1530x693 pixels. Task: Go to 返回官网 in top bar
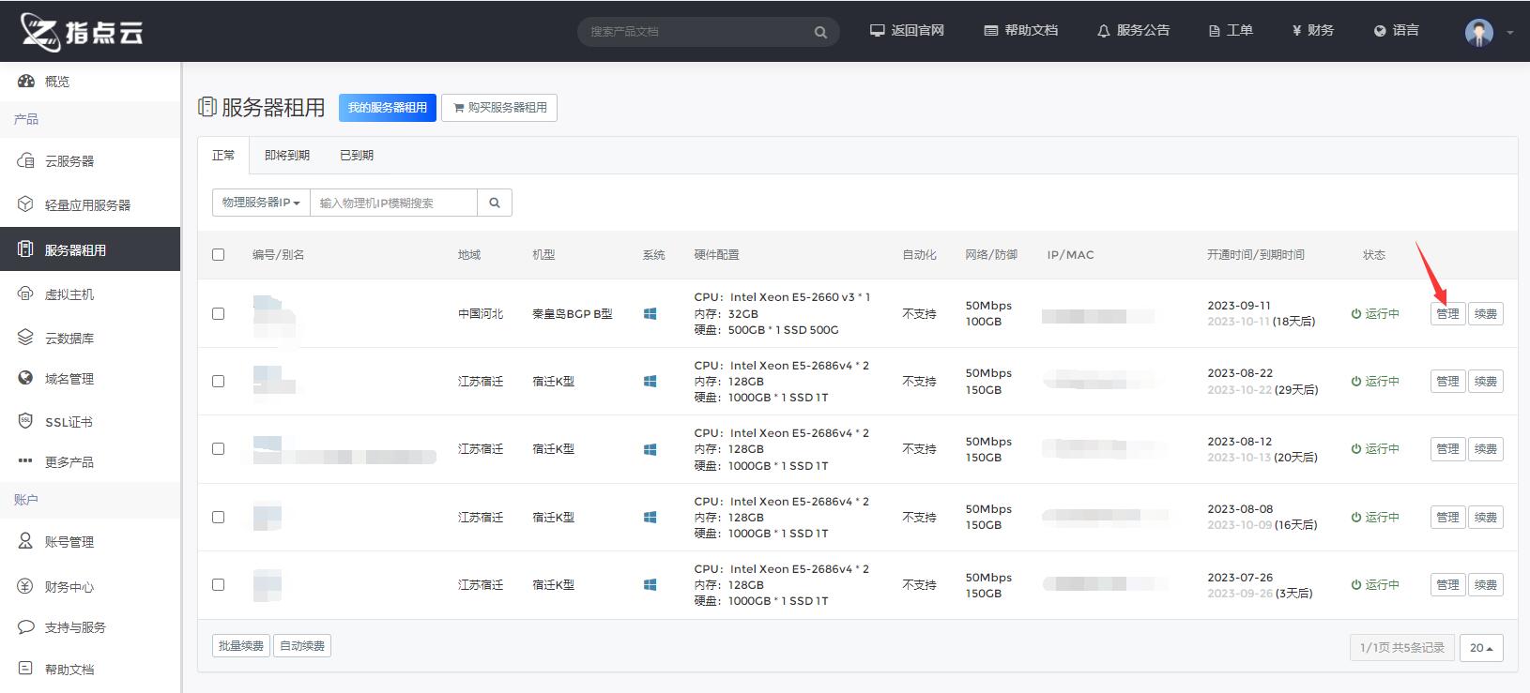click(x=907, y=30)
